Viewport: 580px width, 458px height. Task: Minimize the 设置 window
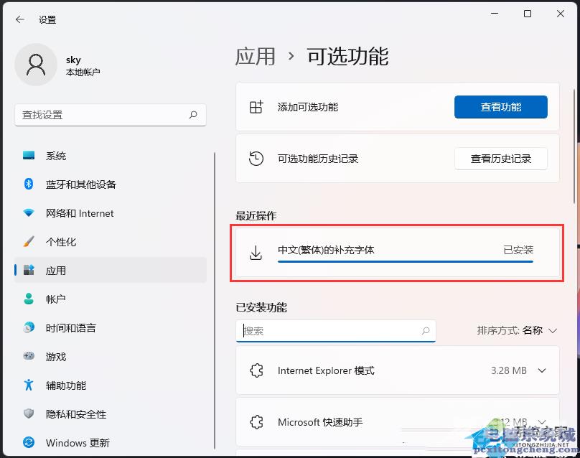click(495, 14)
